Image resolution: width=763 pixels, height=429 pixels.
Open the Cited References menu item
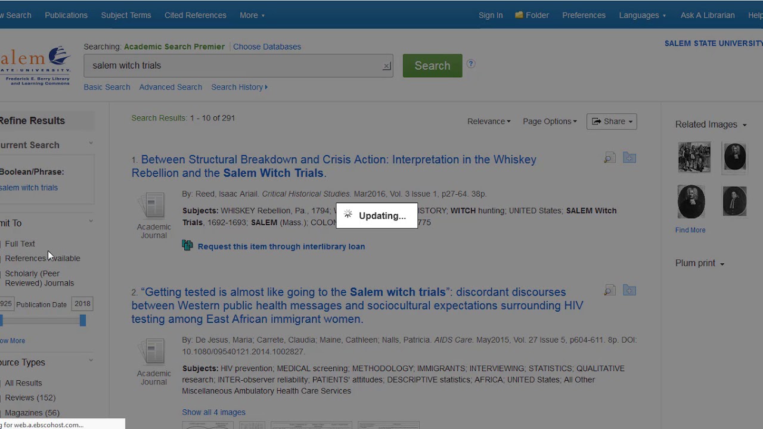(196, 15)
